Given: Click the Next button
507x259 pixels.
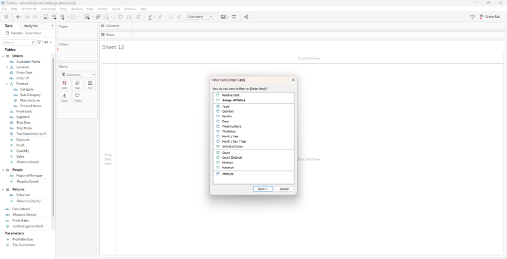Looking at the screenshot, I should pos(263,189).
